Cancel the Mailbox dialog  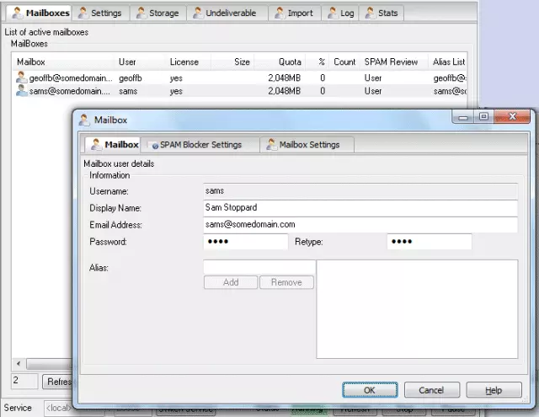[431, 390]
